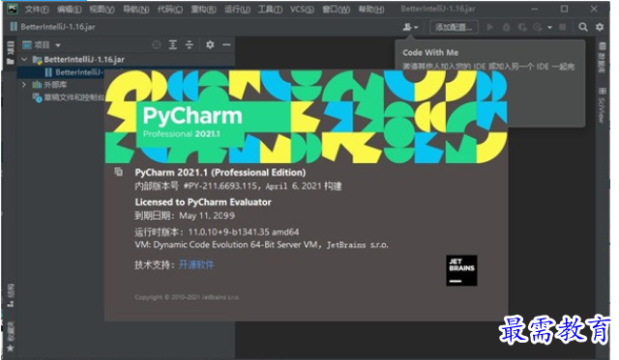Click the Collapse All icon in project panel
This screenshot has width=619, height=360.
pyautogui.click(x=190, y=45)
